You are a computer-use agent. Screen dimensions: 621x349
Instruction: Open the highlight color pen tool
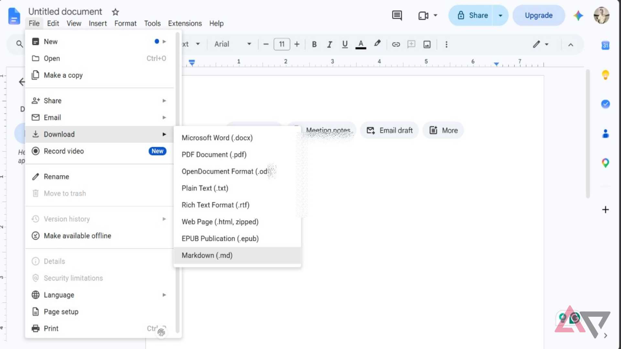coord(377,44)
